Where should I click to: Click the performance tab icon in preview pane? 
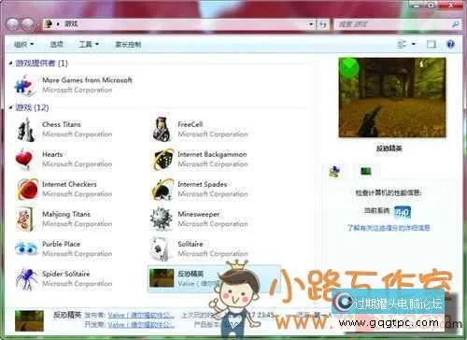[x=366, y=171]
